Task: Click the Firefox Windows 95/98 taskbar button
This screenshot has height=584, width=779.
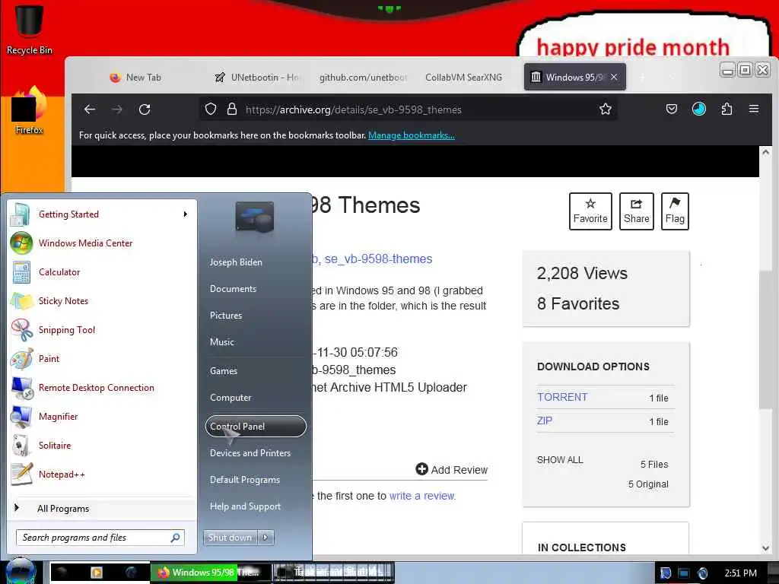Action: 211,572
